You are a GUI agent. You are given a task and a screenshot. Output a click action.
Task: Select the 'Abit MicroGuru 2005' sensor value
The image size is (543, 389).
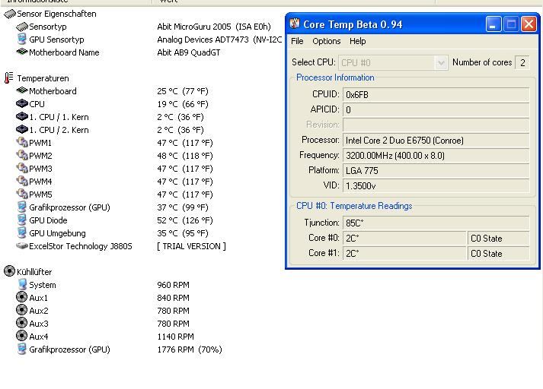pos(214,27)
